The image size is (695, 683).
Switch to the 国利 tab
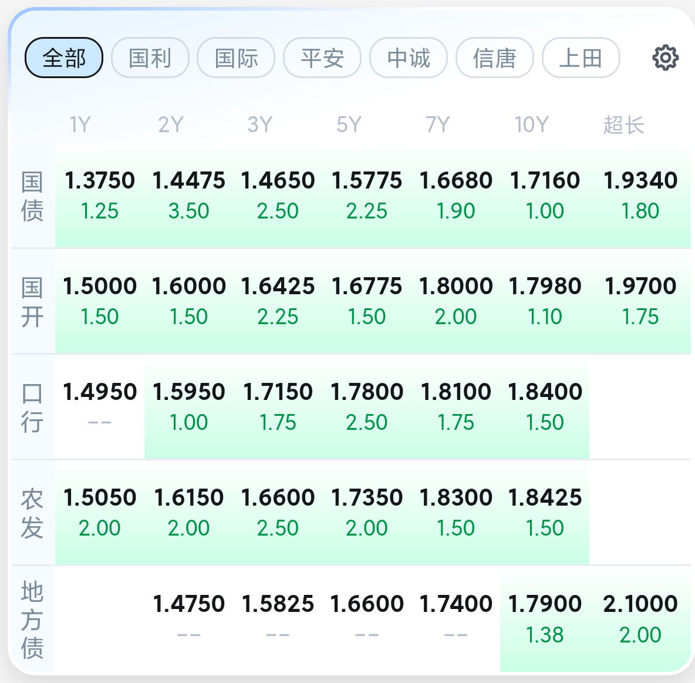[x=150, y=58]
